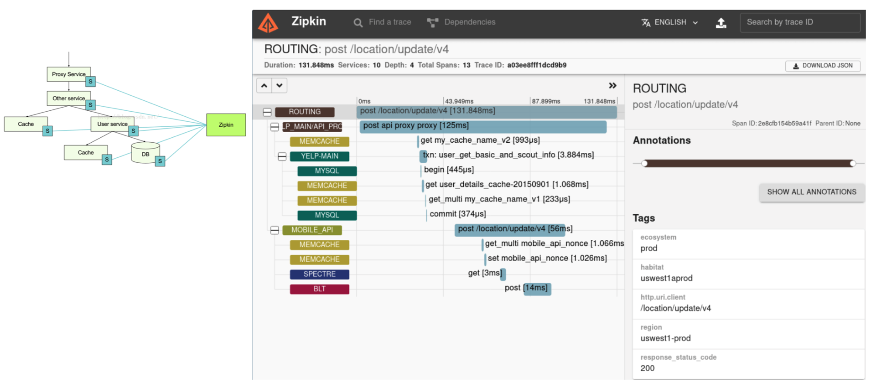Collapse the ROUTING span tree node
The height and width of the screenshot is (383, 871).
[x=267, y=112]
